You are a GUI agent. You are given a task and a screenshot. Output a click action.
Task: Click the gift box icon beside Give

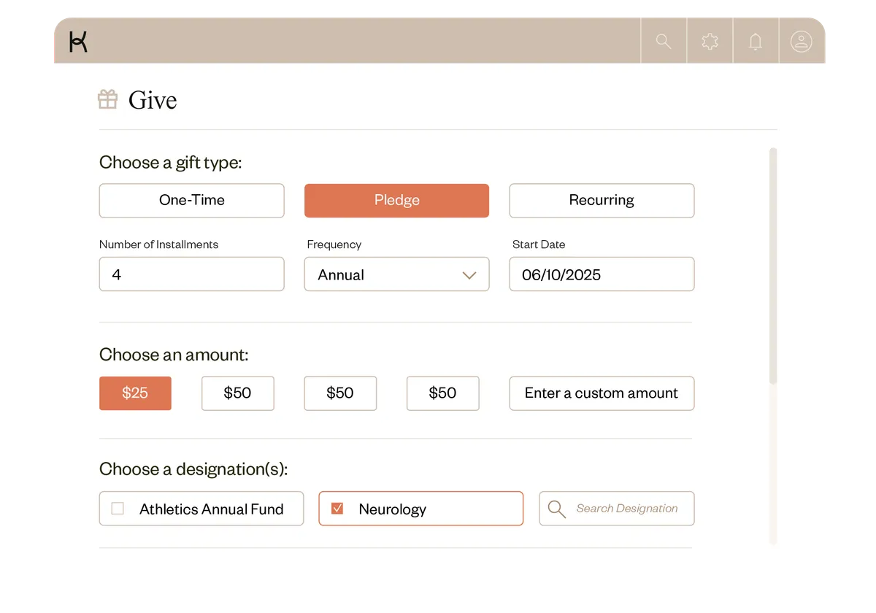pyautogui.click(x=108, y=99)
